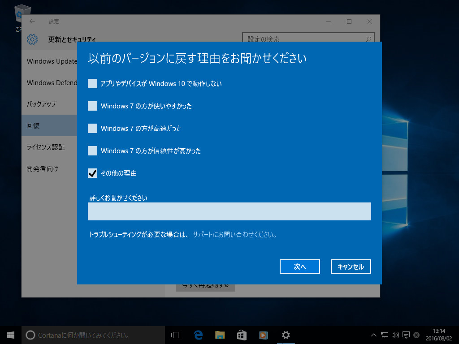Select 回復 in Settings sidebar
459x344 pixels.
point(49,125)
